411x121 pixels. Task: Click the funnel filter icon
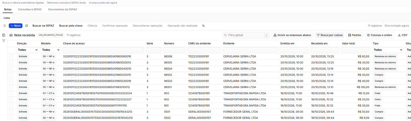click(x=4, y=41)
